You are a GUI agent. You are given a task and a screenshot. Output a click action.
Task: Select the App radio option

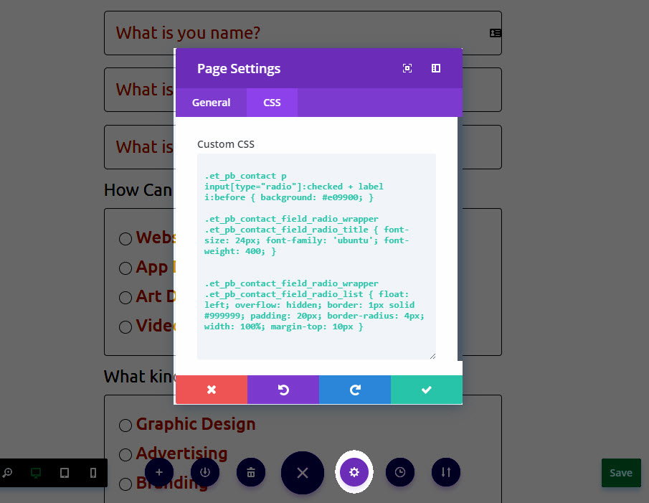pos(125,268)
